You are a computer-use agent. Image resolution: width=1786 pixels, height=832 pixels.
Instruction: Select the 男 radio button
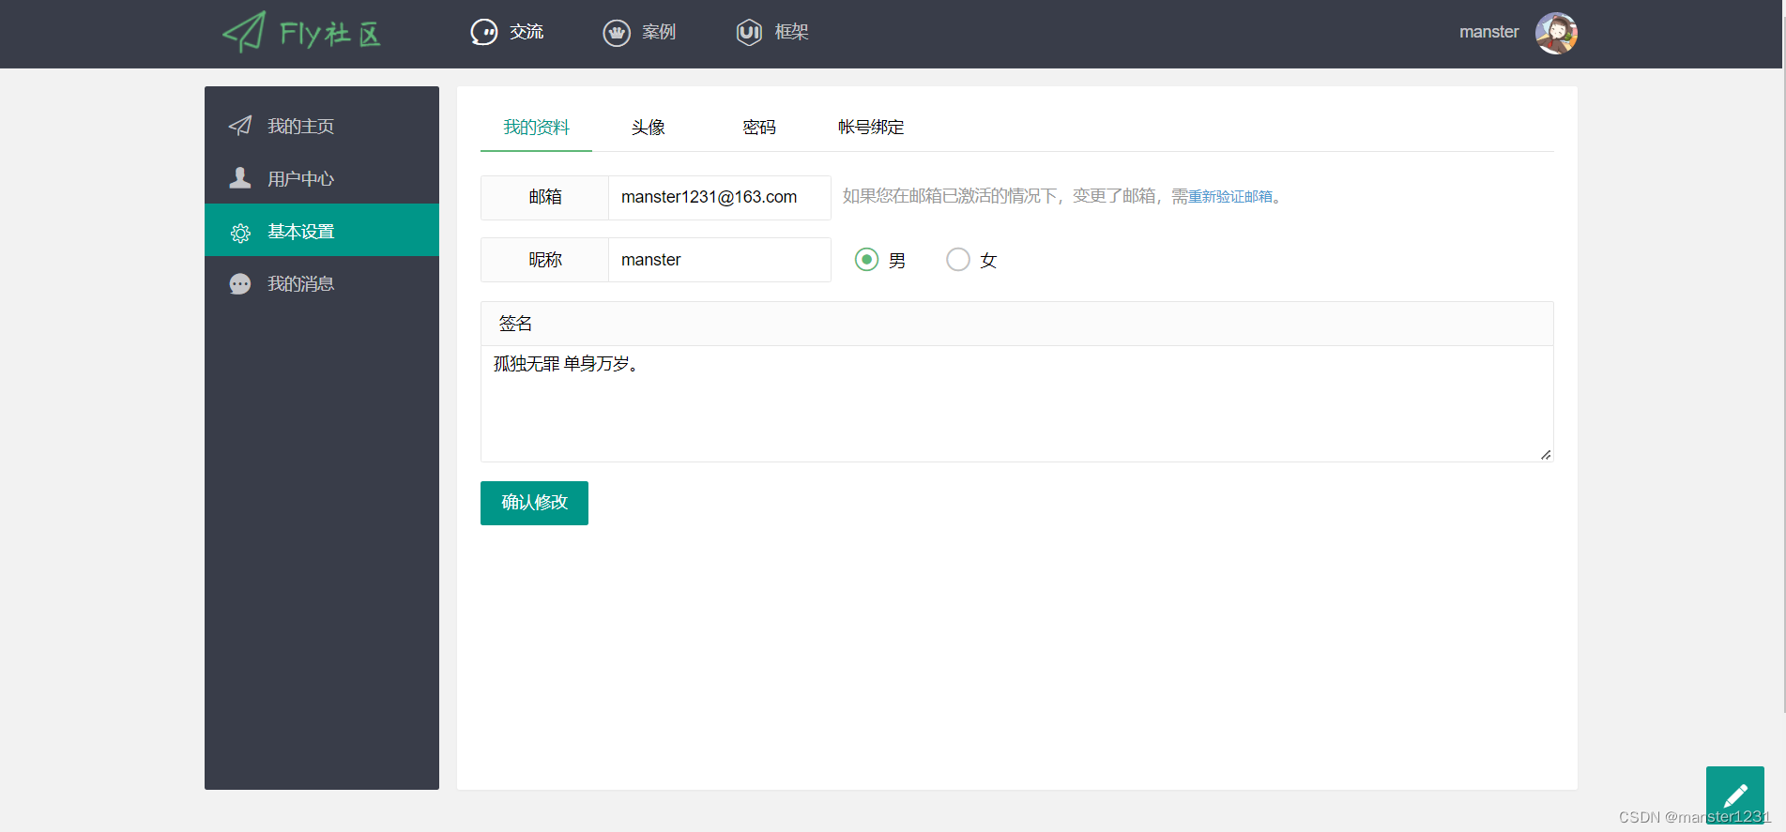click(867, 260)
